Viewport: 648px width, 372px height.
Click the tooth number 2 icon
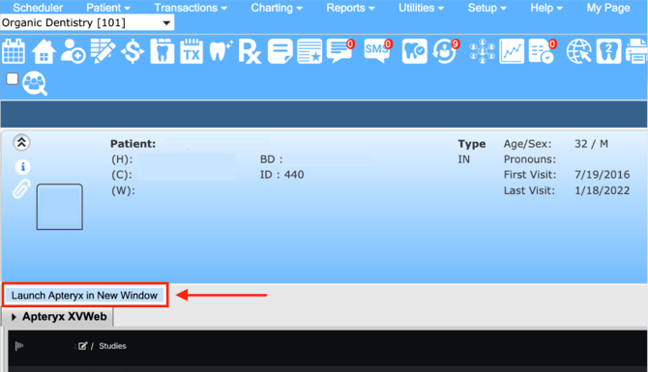[x=608, y=51]
